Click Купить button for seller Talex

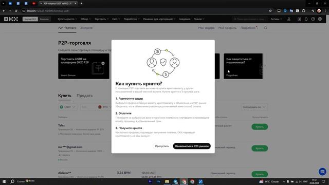click(x=260, y=127)
